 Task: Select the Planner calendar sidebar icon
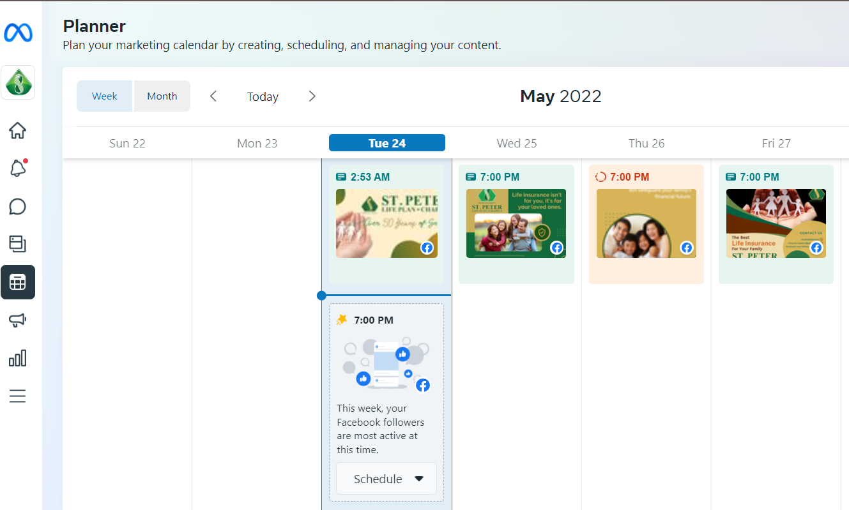click(x=18, y=282)
